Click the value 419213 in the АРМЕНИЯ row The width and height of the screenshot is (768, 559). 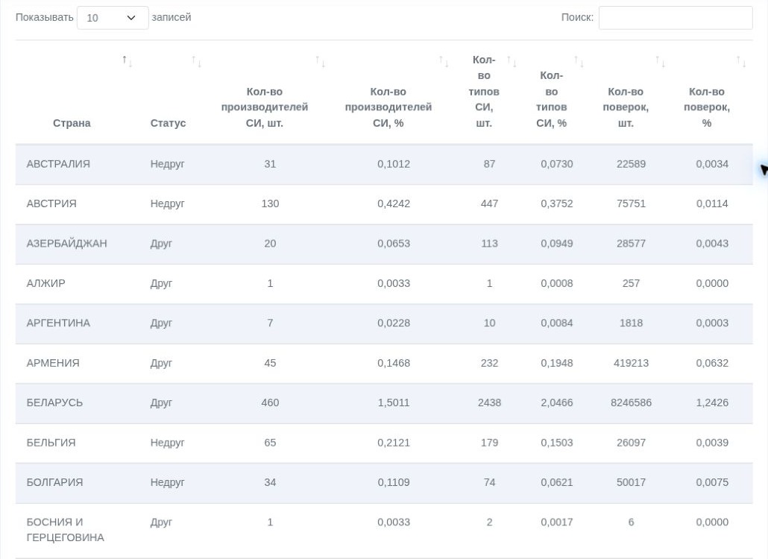coord(631,363)
